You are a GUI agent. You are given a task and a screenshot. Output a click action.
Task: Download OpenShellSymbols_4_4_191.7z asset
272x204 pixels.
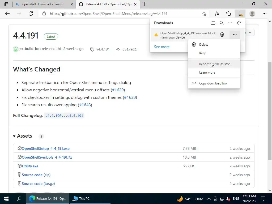[x=47, y=157]
